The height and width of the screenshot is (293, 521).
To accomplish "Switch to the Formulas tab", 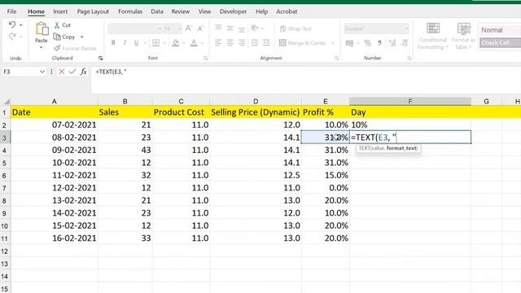I will (x=130, y=11).
